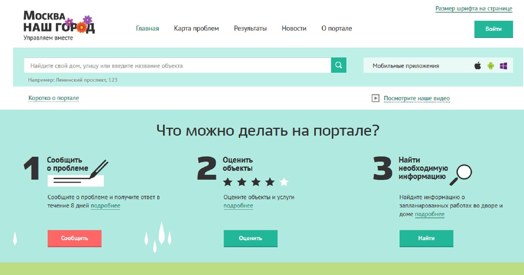Click the video play icon
This screenshot has height=275, width=524.
point(375,98)
